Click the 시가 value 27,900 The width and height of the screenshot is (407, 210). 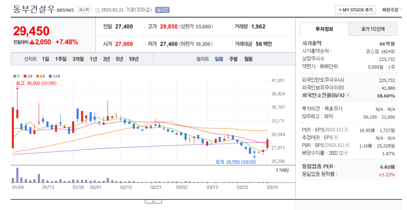click(x=124, y=44)
